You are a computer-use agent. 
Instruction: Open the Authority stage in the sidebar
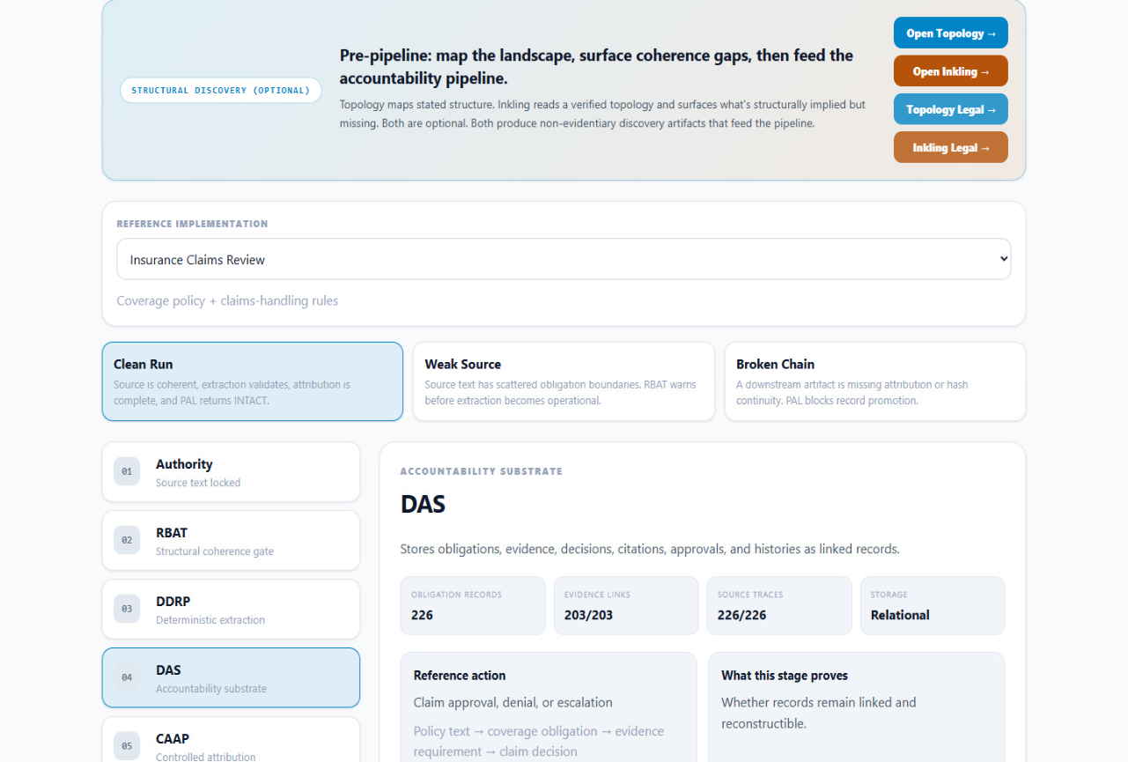tap(231, 472)
